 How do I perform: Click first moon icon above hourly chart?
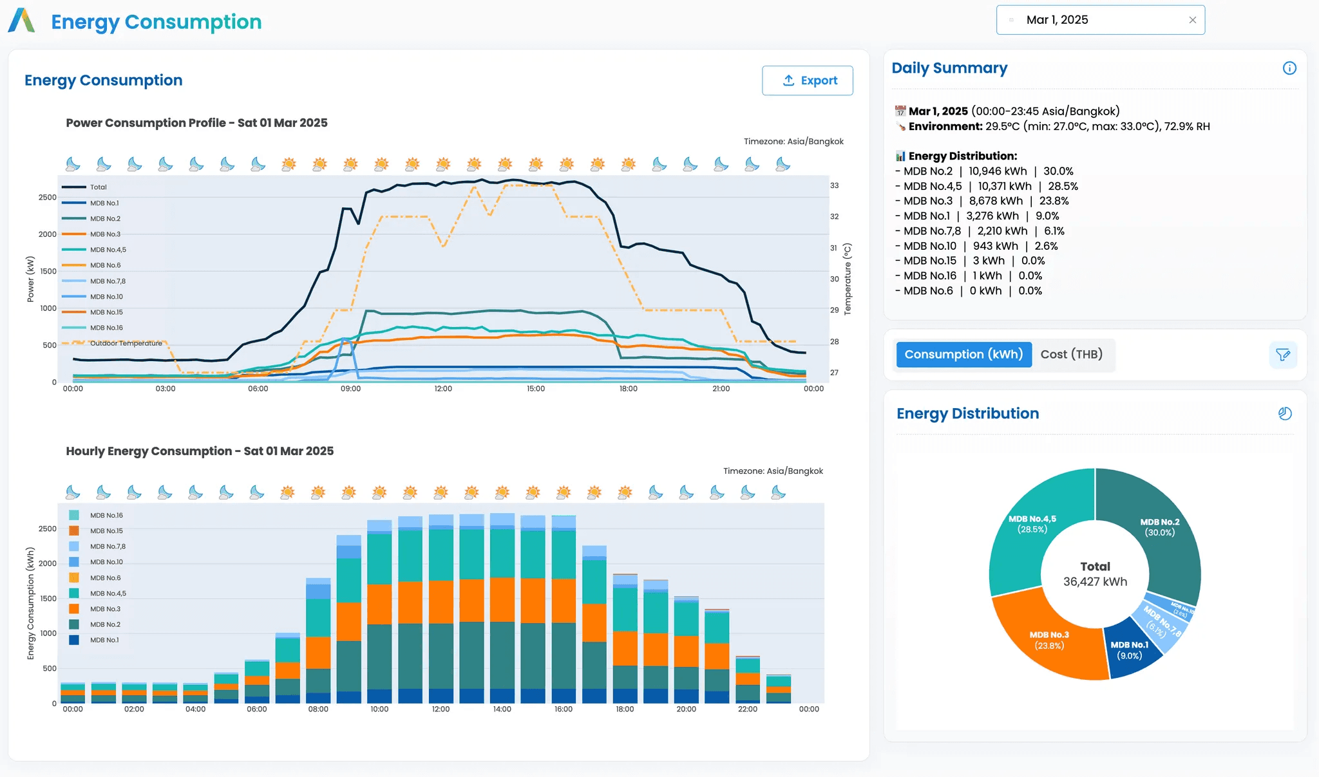pyautogui.click(x=73, y=492)
